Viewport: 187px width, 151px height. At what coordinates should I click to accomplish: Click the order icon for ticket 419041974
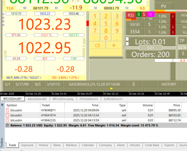click(x=7, y=115)
